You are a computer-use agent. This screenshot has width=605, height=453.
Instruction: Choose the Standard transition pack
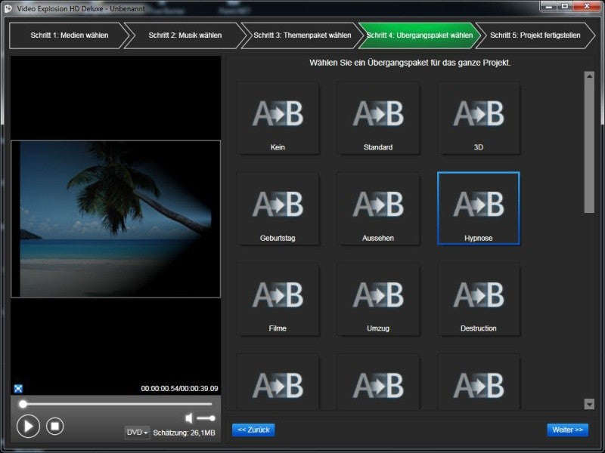click(378, 119)
